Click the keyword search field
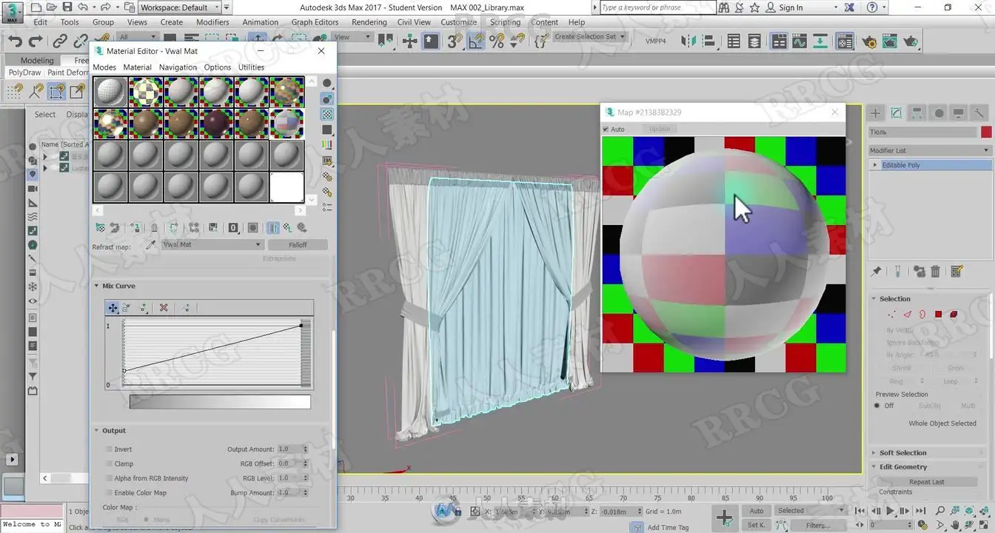This screenshot has height=533, width=995. (657, 7)
